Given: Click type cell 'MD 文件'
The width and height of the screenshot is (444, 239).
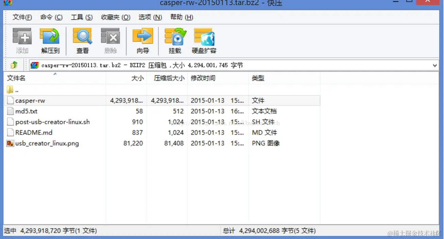Looking at the screenshot, I should click(264, 133).
